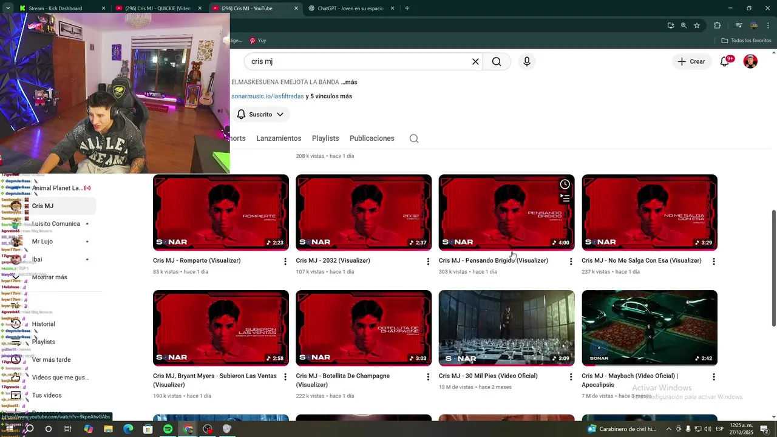Play the 30 Mil Pies video thumbnail

tap(507, 328)
